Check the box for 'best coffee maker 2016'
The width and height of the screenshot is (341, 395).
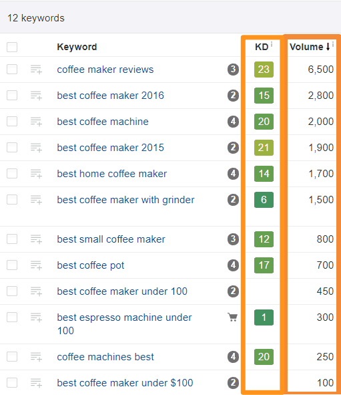[12, 96]
